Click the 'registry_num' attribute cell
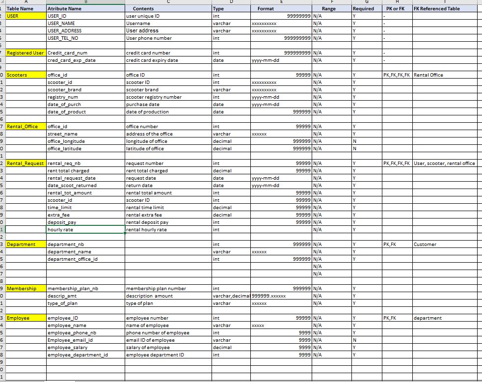 coord(85,97)
